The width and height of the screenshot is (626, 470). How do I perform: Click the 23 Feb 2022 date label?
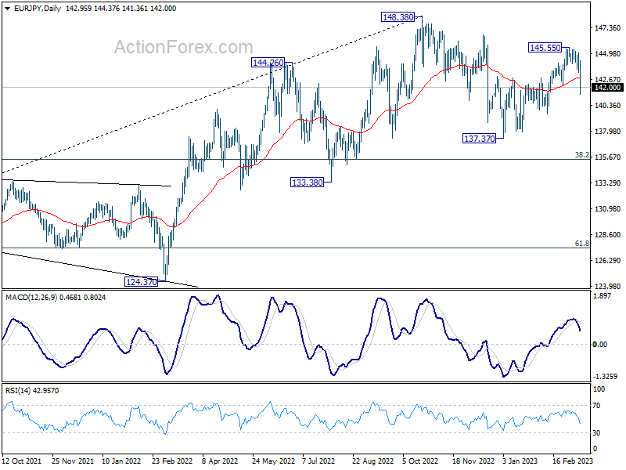click(x=172, y=461)
